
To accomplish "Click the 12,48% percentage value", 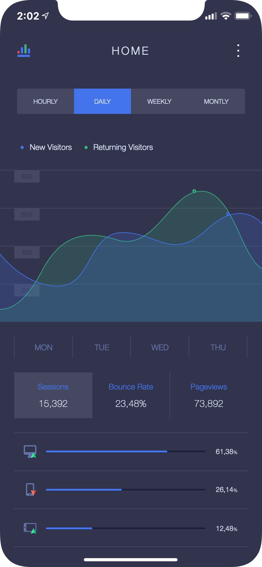I will click(227, 528).
